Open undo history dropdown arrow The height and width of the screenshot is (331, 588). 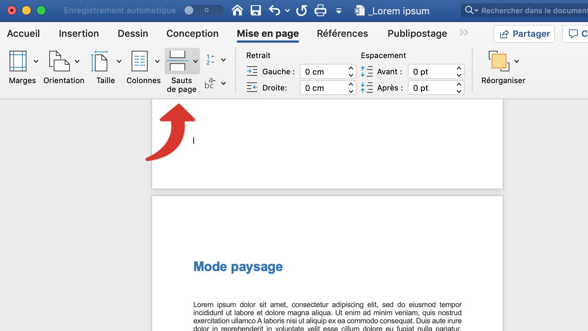point(287,11)
